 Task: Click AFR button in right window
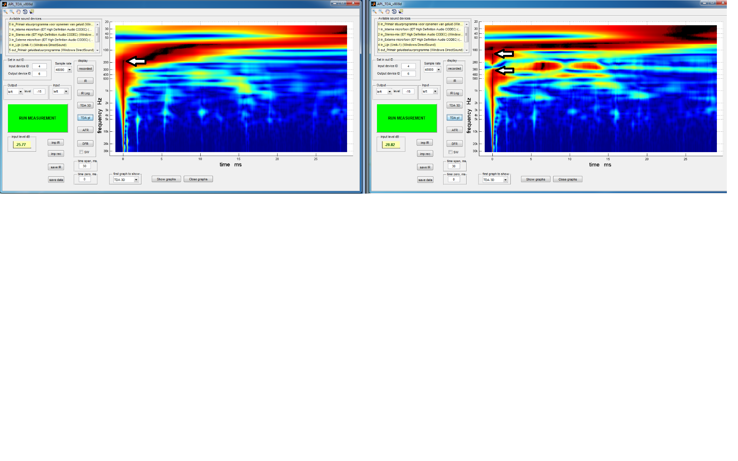[x=454, y=130]
